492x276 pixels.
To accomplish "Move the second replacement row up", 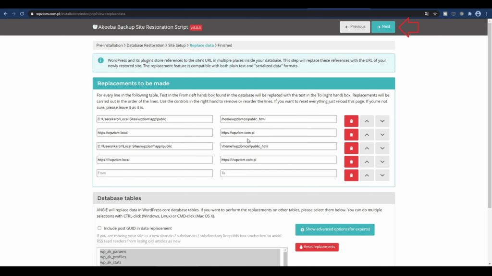I will point(367,135).
